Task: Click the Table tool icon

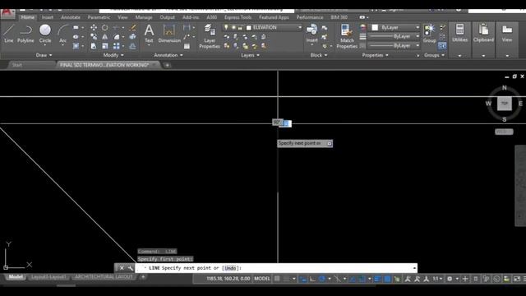Action: [x=187, y=46]
